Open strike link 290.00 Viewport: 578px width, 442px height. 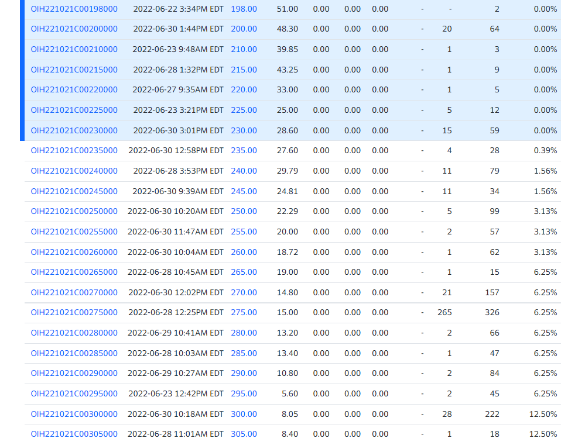click(244, 373)
